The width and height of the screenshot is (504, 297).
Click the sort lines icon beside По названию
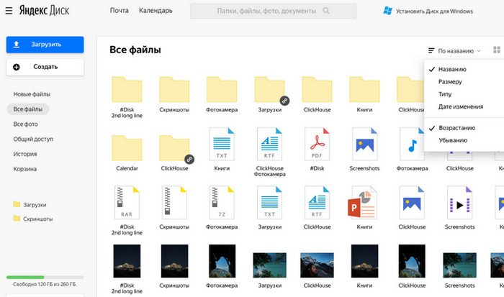[x=431, y=50]
